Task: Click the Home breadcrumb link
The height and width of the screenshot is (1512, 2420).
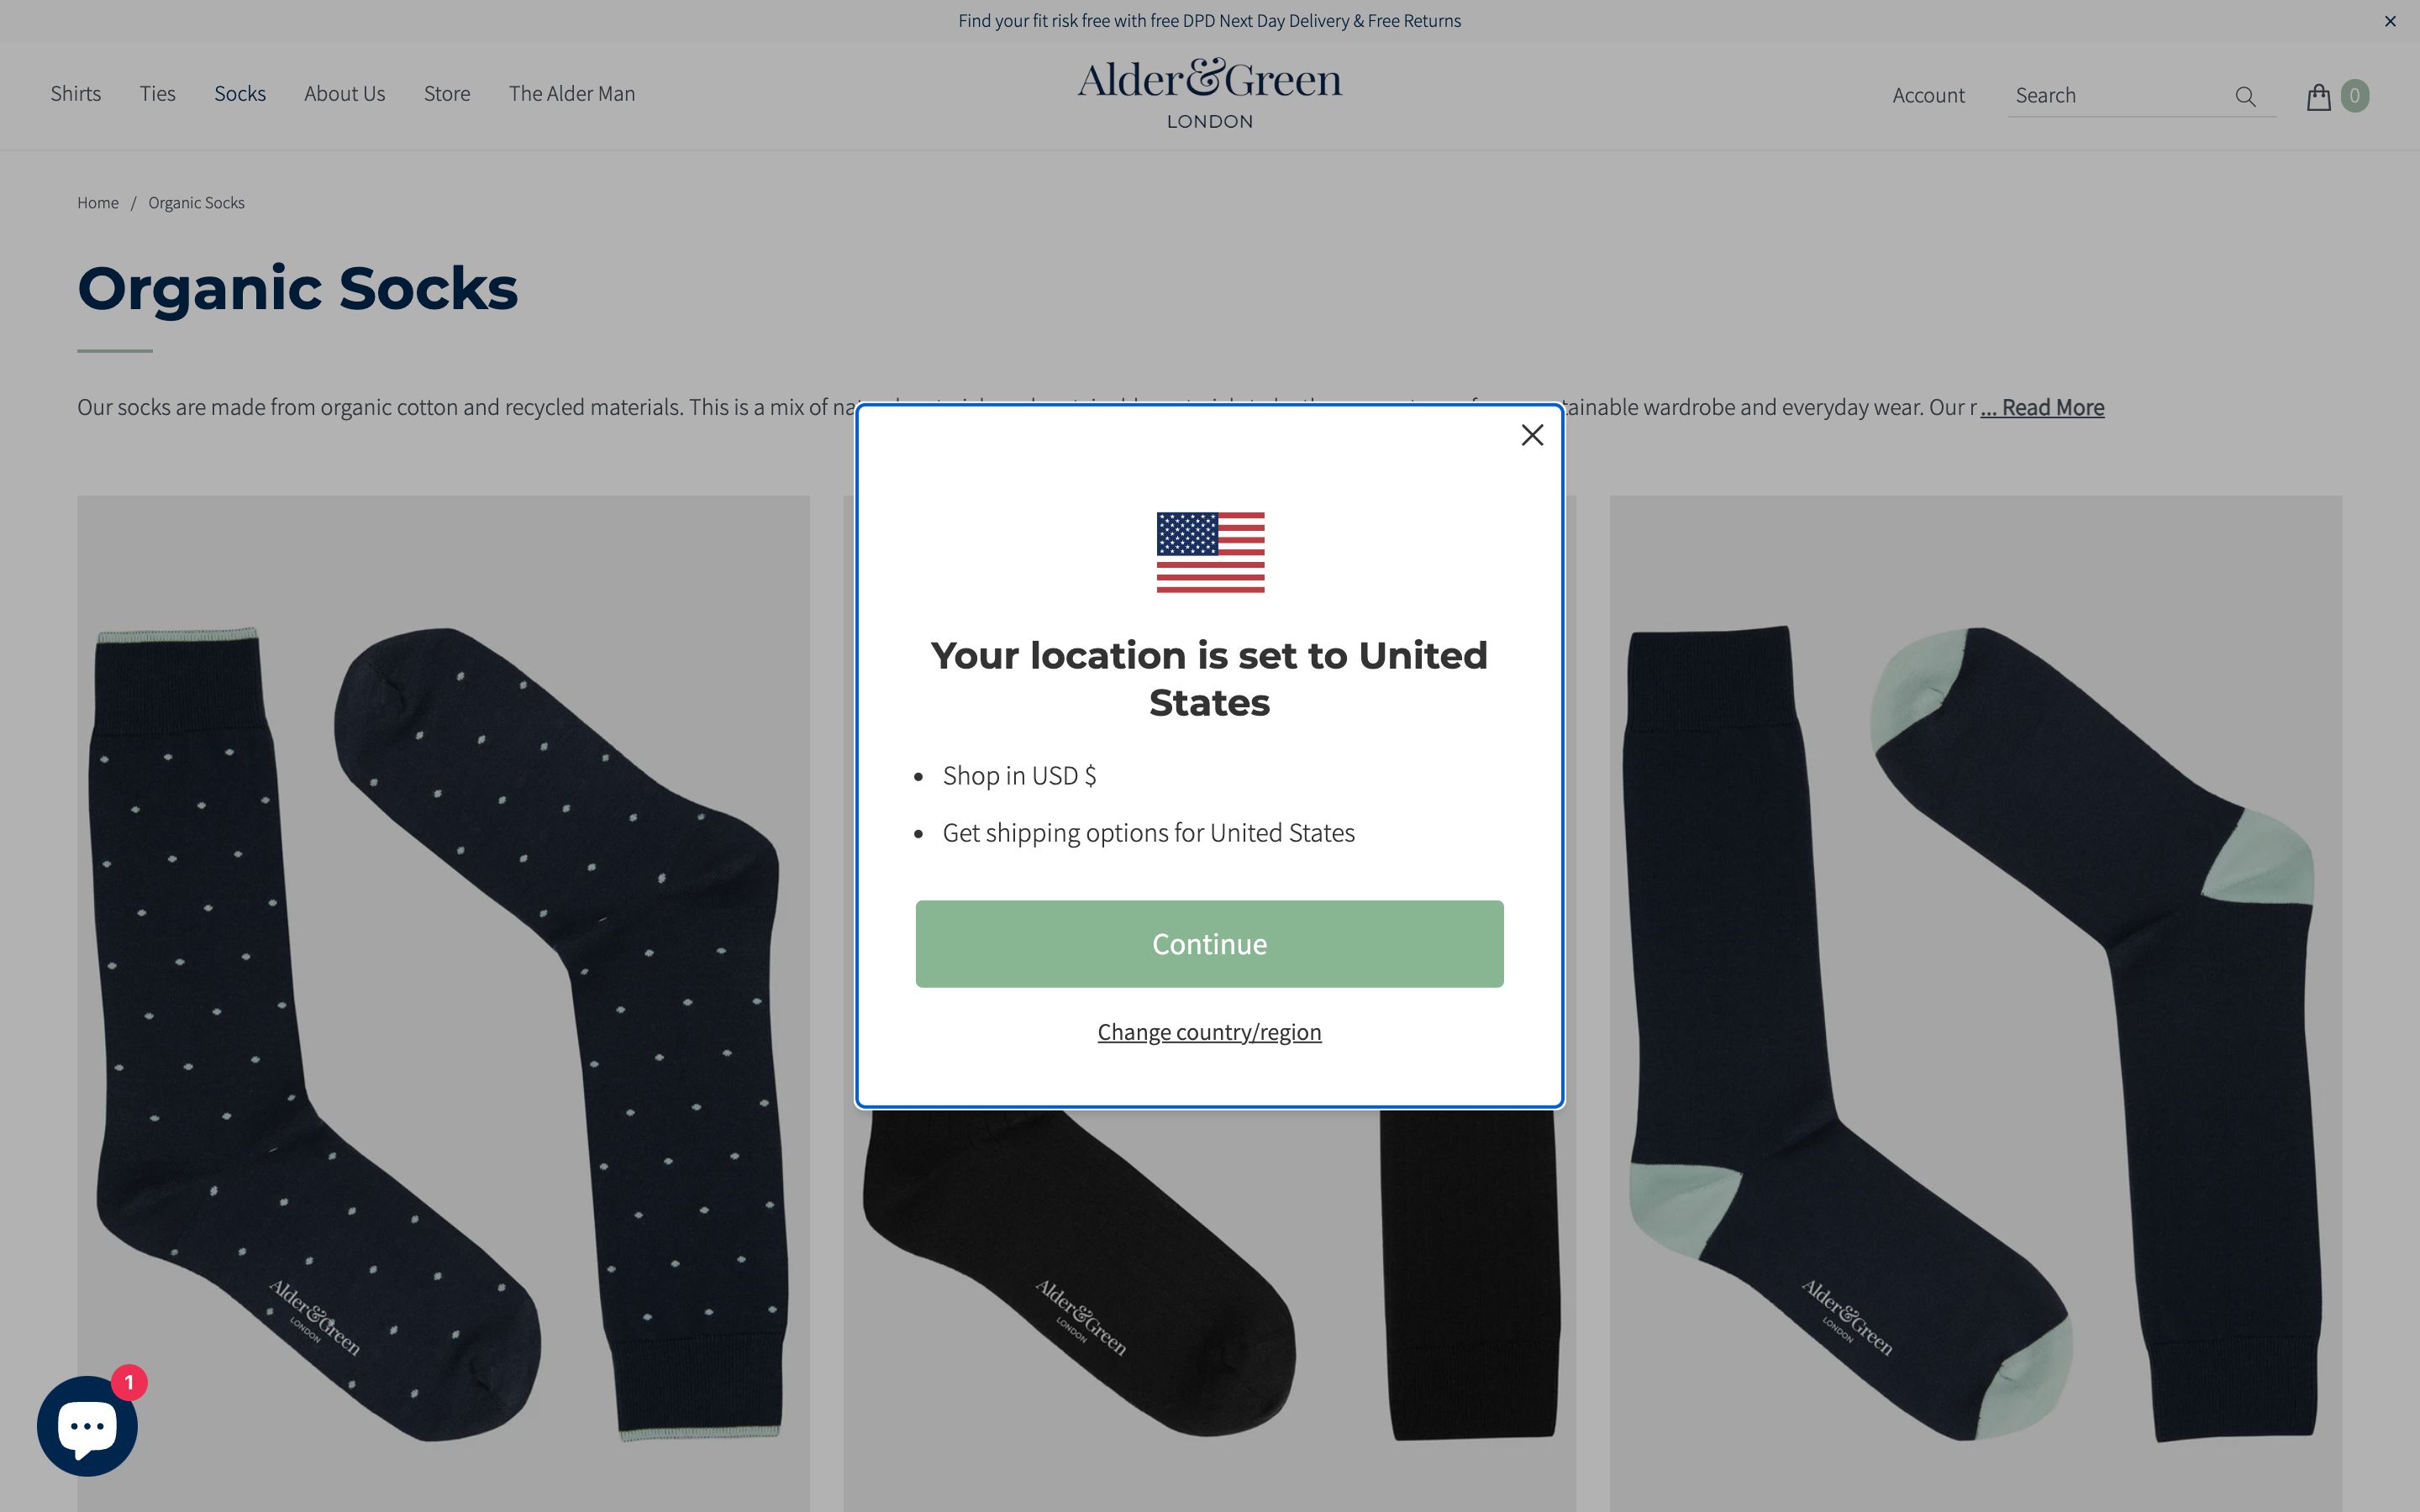Action: pyautogui.click(x=98, y=203)
